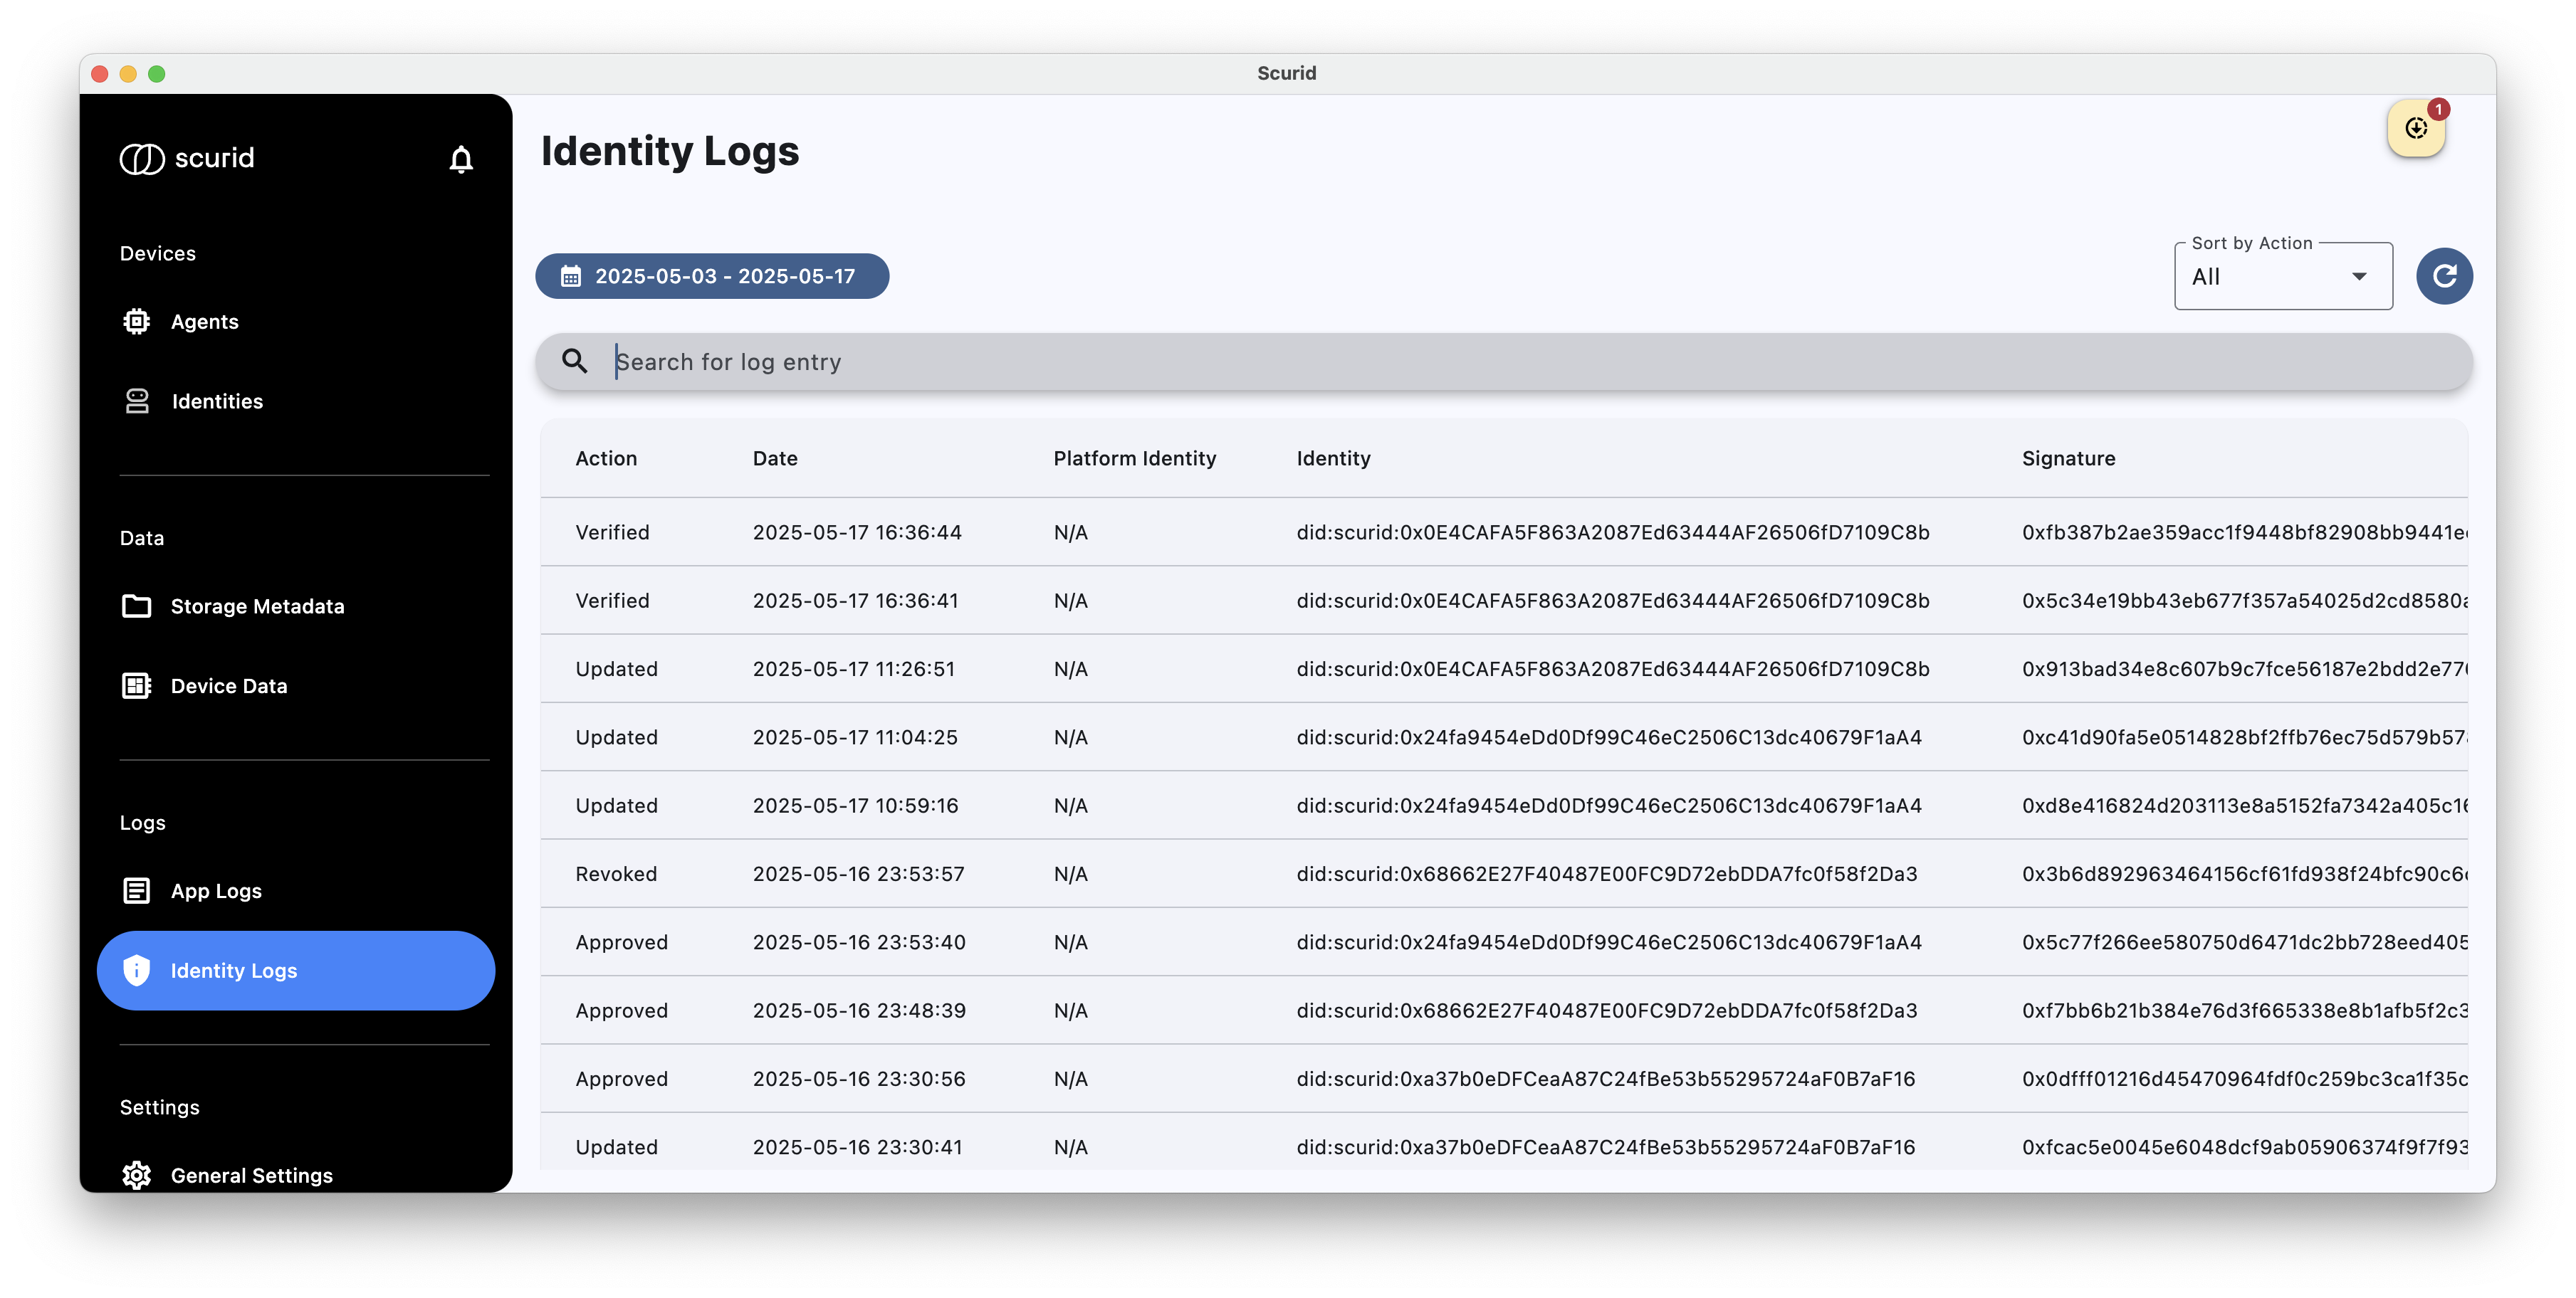Select Identity Logs in the sidebar
2576x1298 pixels.
tap(296, 970)
